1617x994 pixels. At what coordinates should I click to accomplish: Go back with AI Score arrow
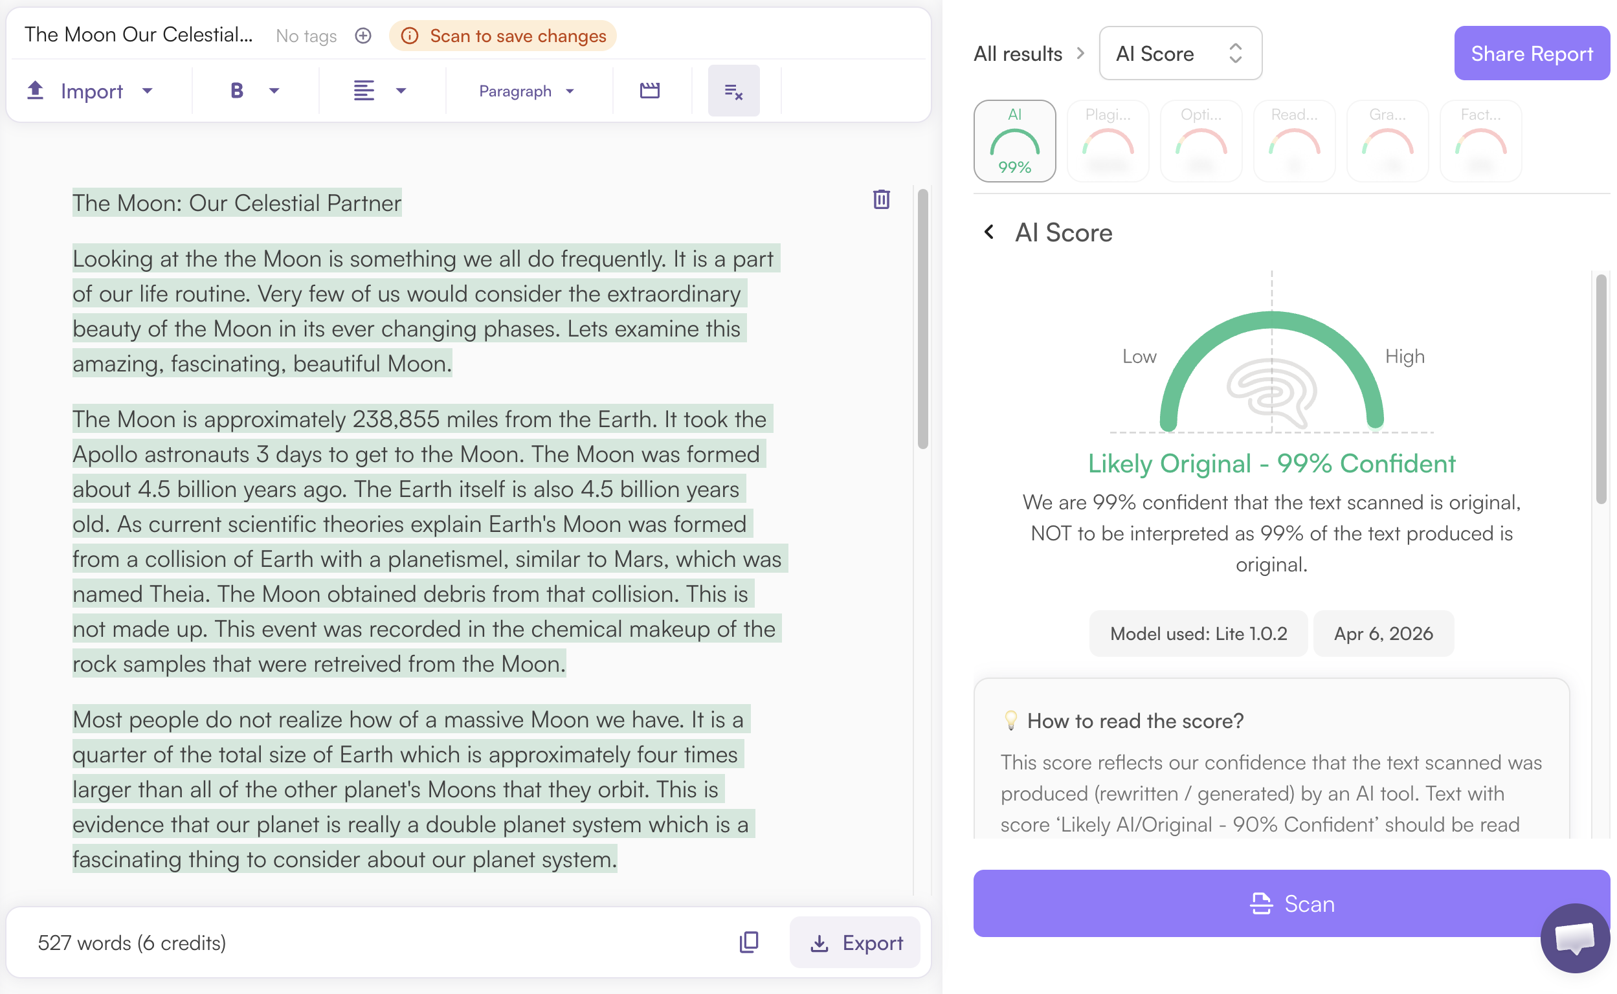[x=988, y=232]
